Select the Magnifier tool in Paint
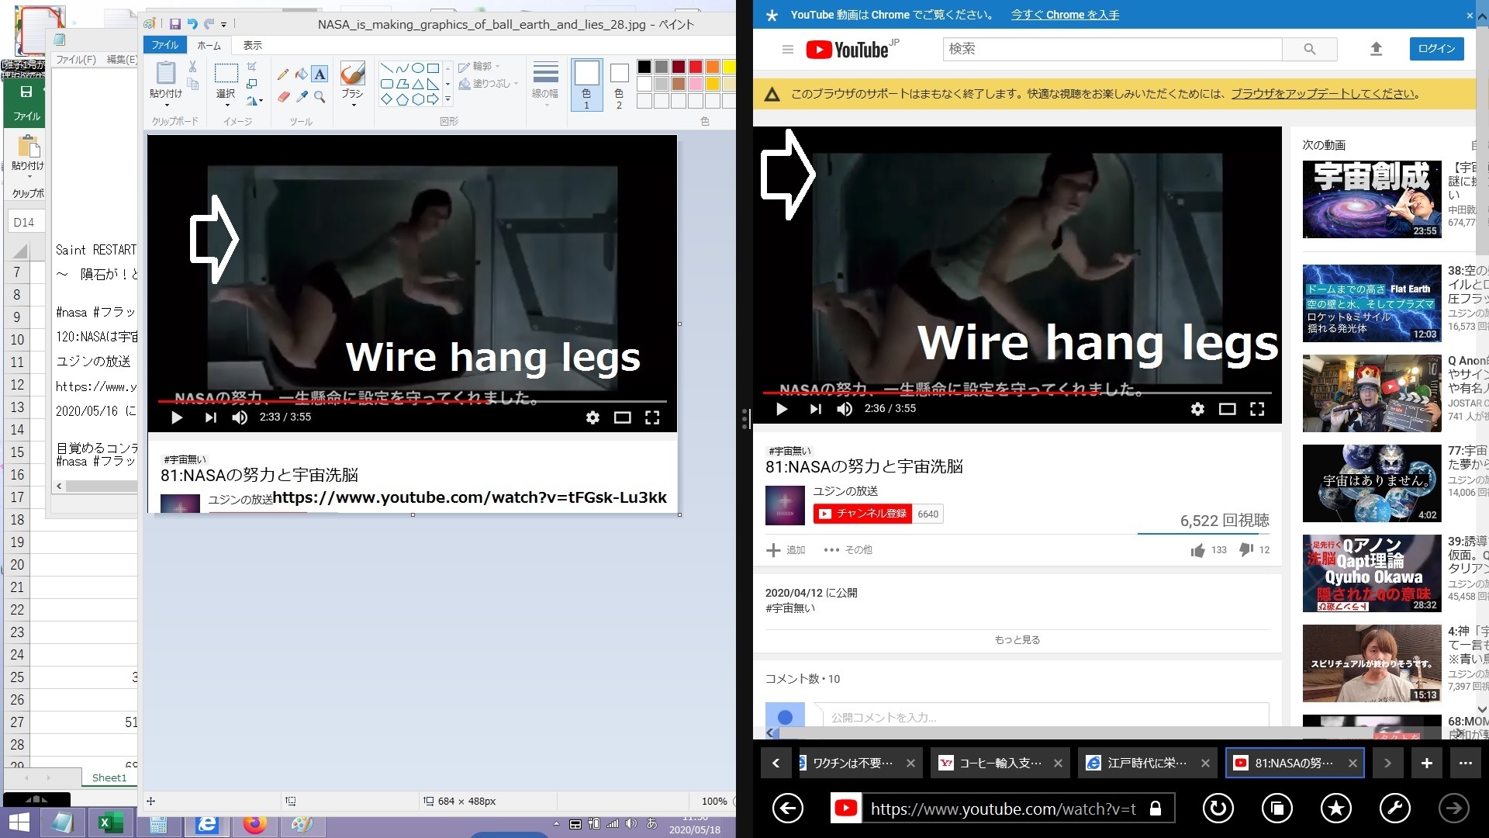The height and width of the screenshot is (838, 1489). (x=320, y=97)
